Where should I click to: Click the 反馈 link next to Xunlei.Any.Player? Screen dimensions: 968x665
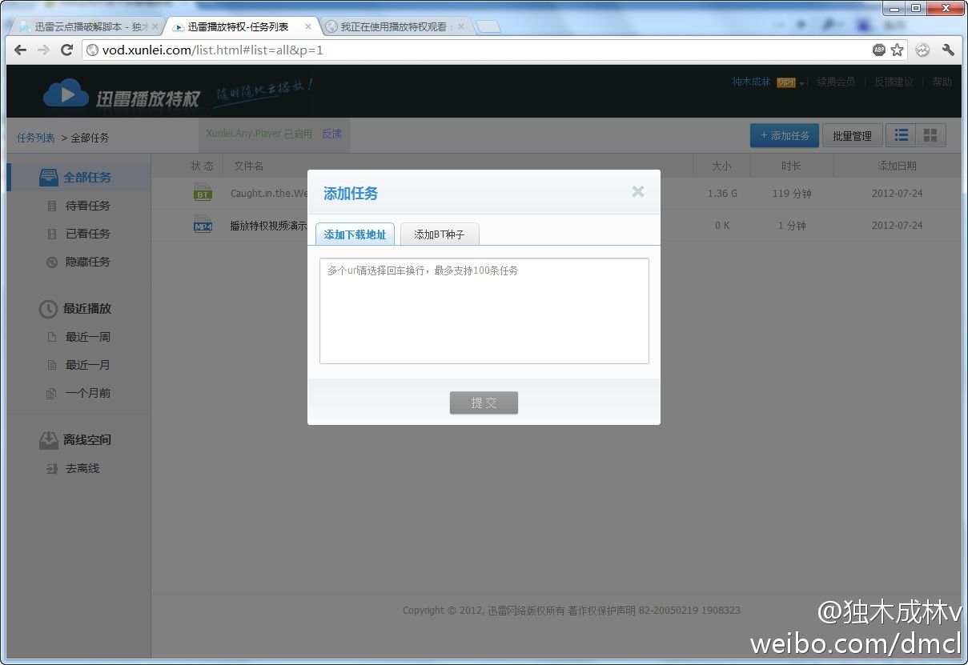click(x=331, y=134)
